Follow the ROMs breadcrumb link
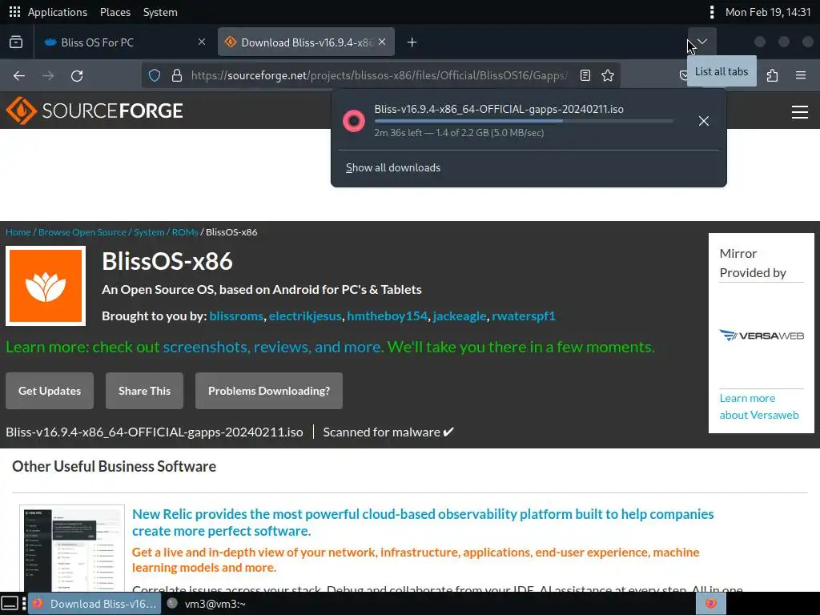The height and width of the screenshot is (615, 820). tap(185, 232)
